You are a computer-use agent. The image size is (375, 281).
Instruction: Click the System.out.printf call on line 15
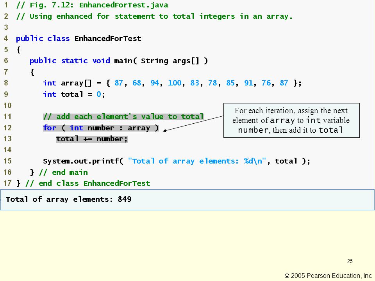(x=177, y=161)
